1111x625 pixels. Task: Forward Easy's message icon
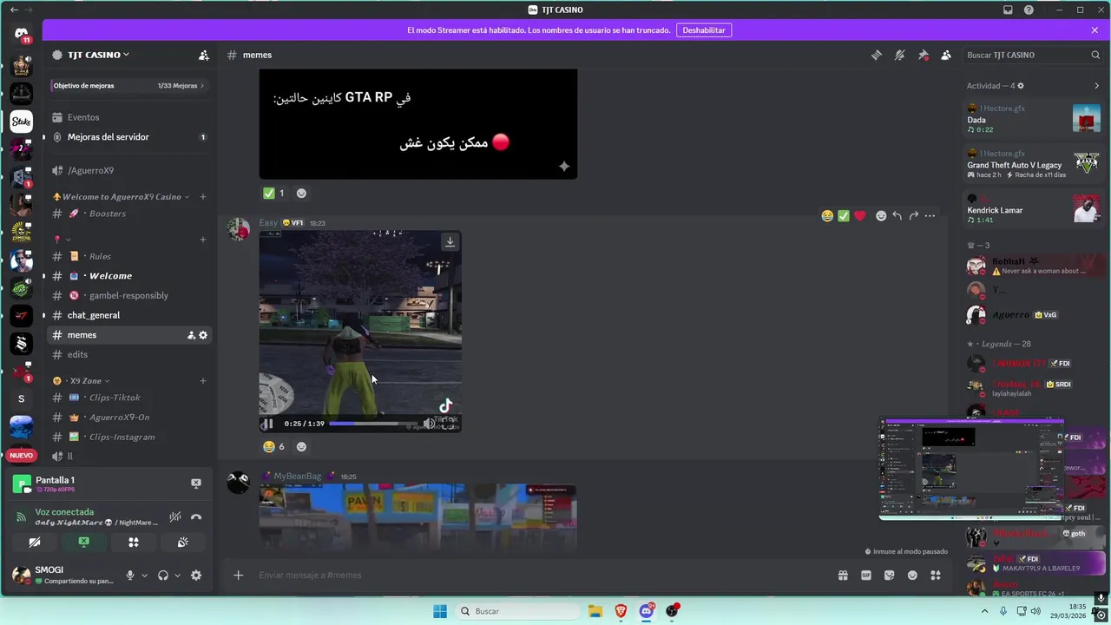coord(914,216)
